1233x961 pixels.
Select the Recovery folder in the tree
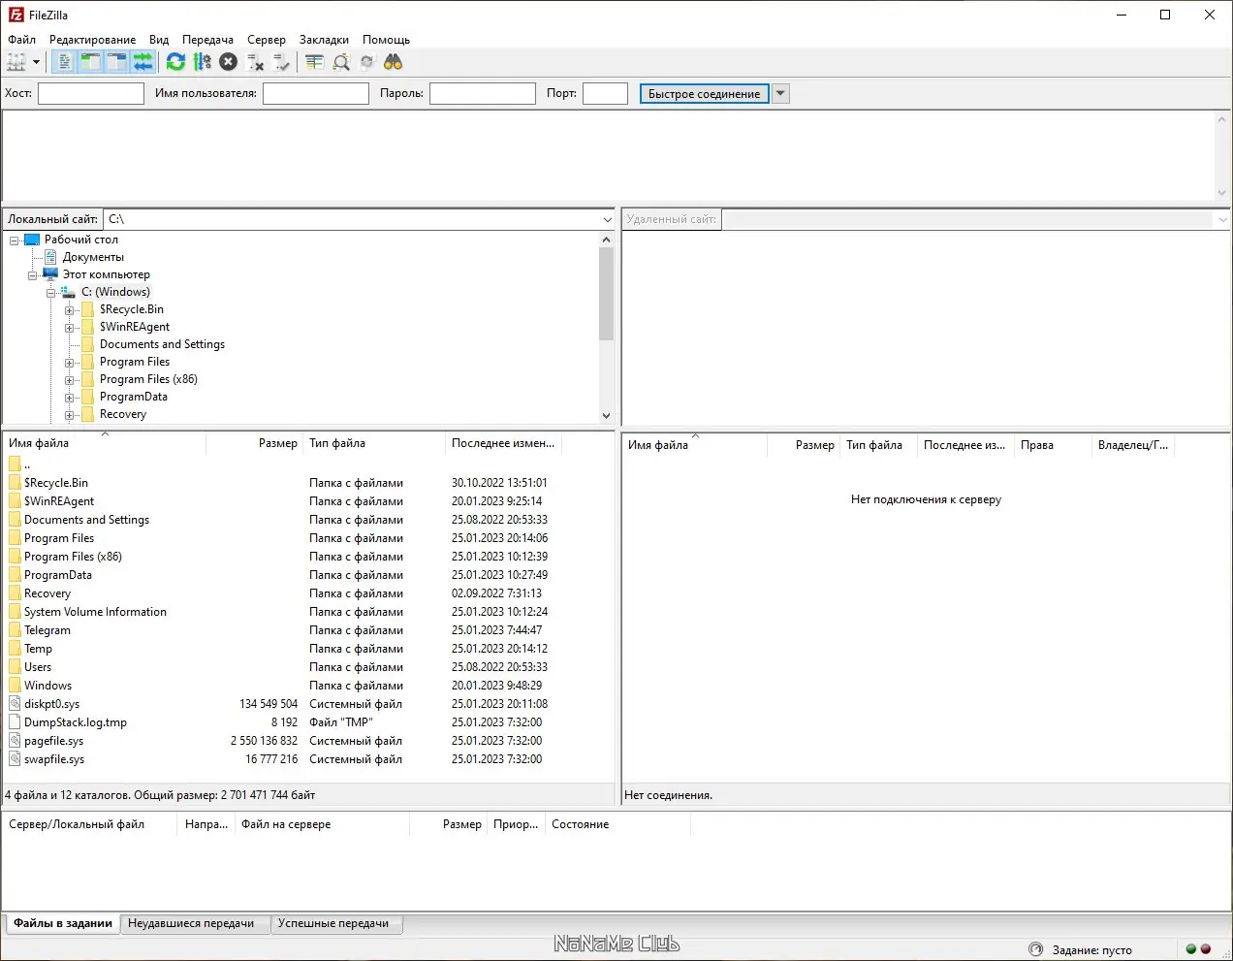(x=123, y=414)
